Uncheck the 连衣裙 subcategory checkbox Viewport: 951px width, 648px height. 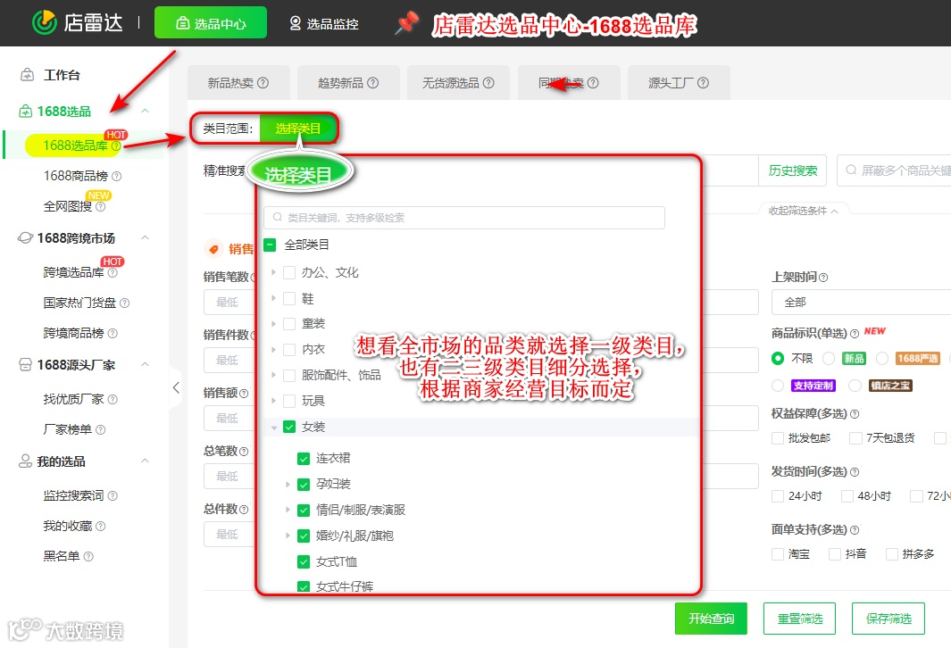click(x=304, y=459)
